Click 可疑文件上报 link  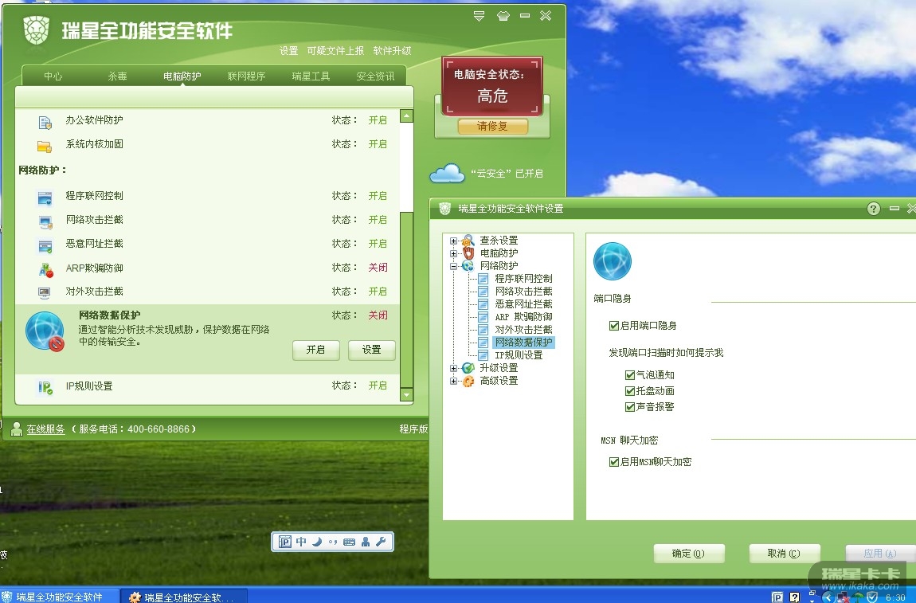click(x=335, y=51)
